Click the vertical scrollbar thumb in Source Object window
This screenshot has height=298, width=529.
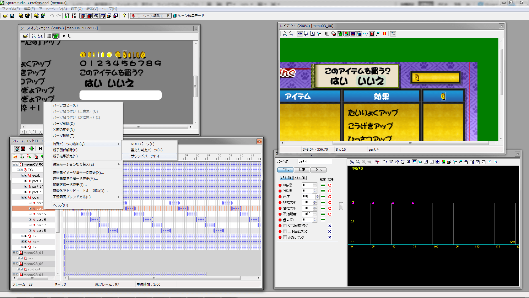(196, 86)
